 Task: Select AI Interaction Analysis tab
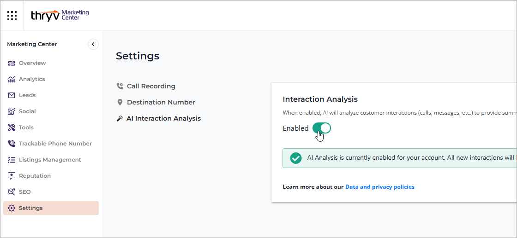163,118
